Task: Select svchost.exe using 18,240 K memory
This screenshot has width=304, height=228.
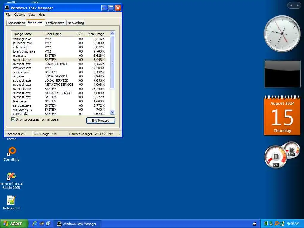Action: point(59,89)
